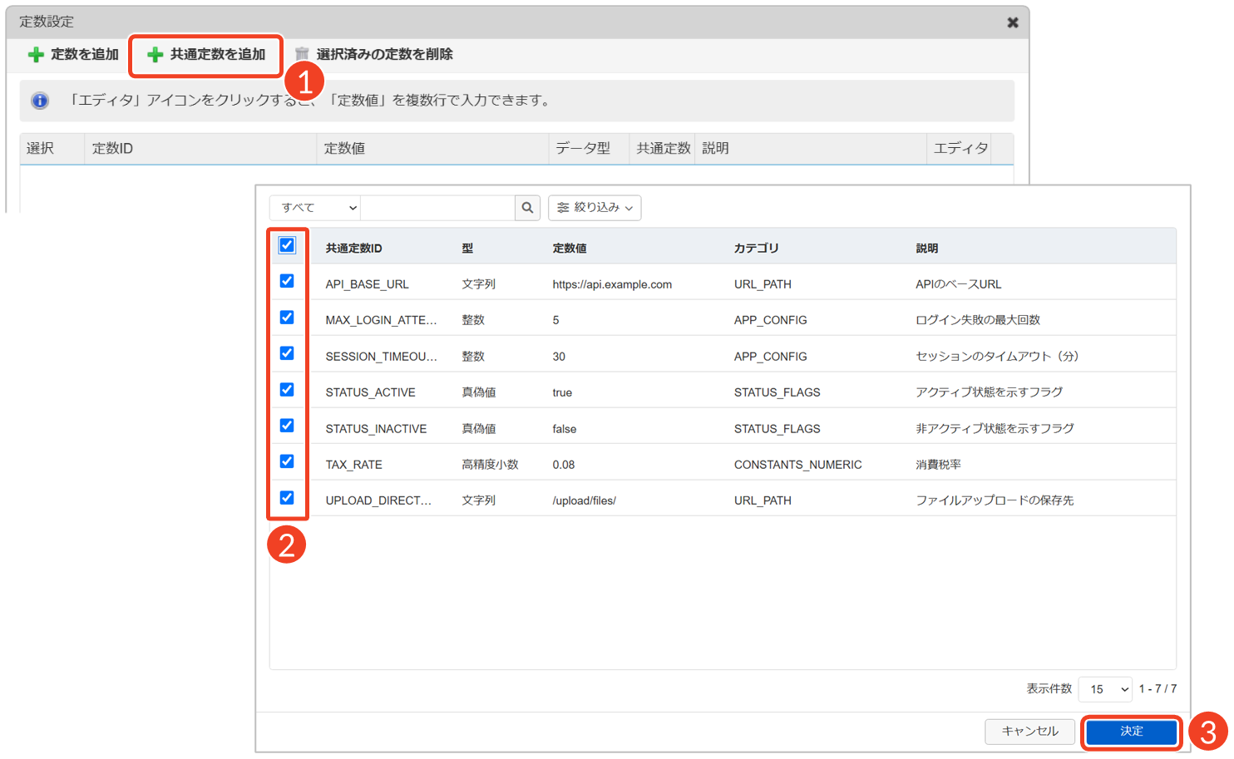1234x759 pixels.
Task: Close the 定数設定 dialog with X
Action: [x=1012, y=22]
